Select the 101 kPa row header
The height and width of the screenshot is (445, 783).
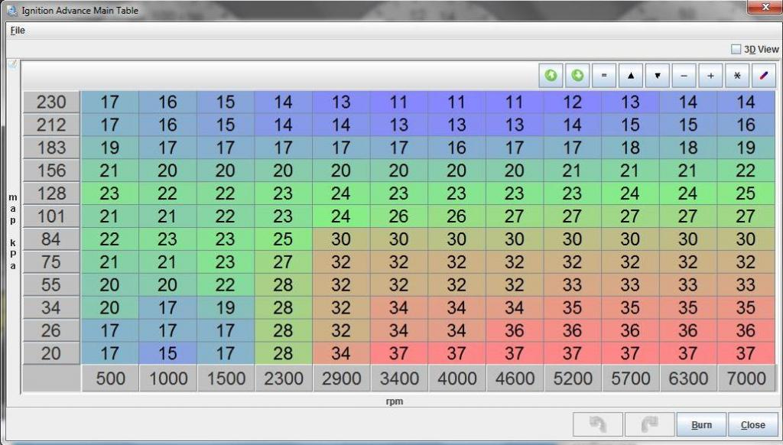pyautogui.click(x=51, y=216)
